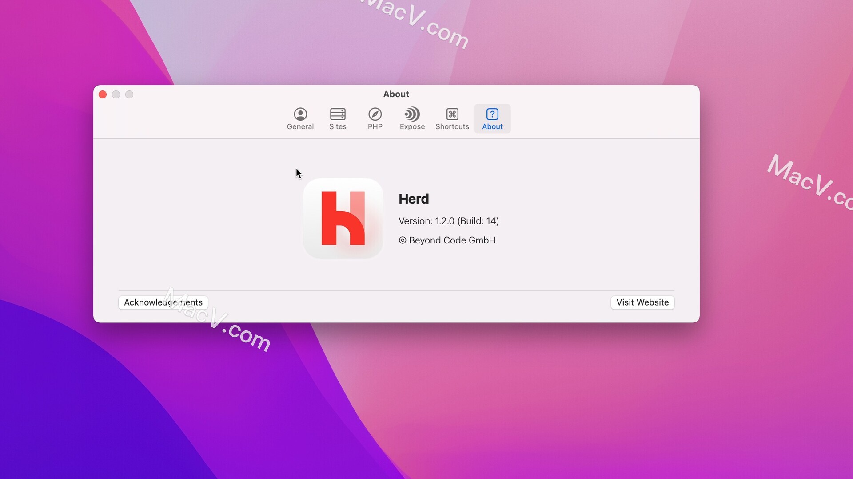Open the PHP settings tab
This screenshot has width=853, height=479.
375,119
